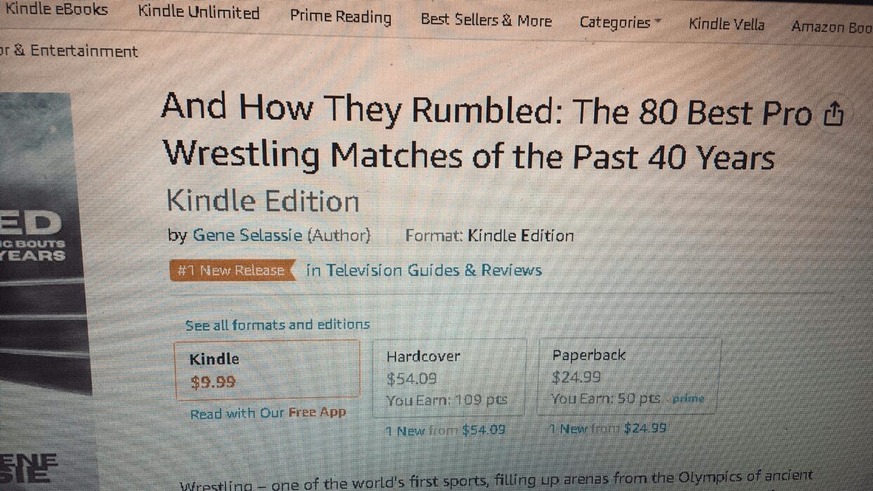Select the Paperback $24.99 format
This screenshot has width=873, height=491.
pos(628,377)
